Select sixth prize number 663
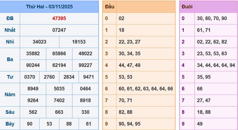Screen dimensions: 238x130 [x=59, y=112]
